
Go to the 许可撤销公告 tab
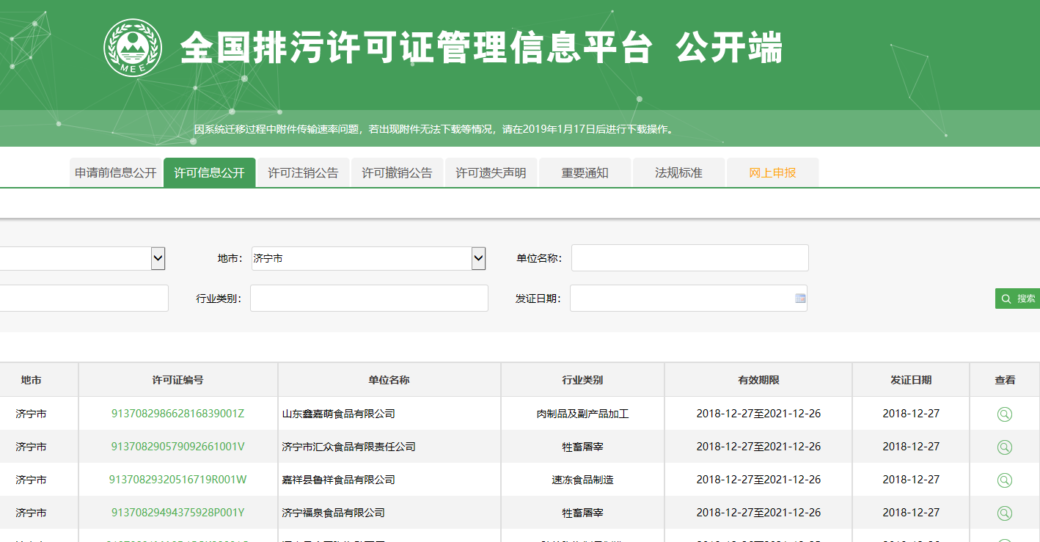(x=397, y=173)
